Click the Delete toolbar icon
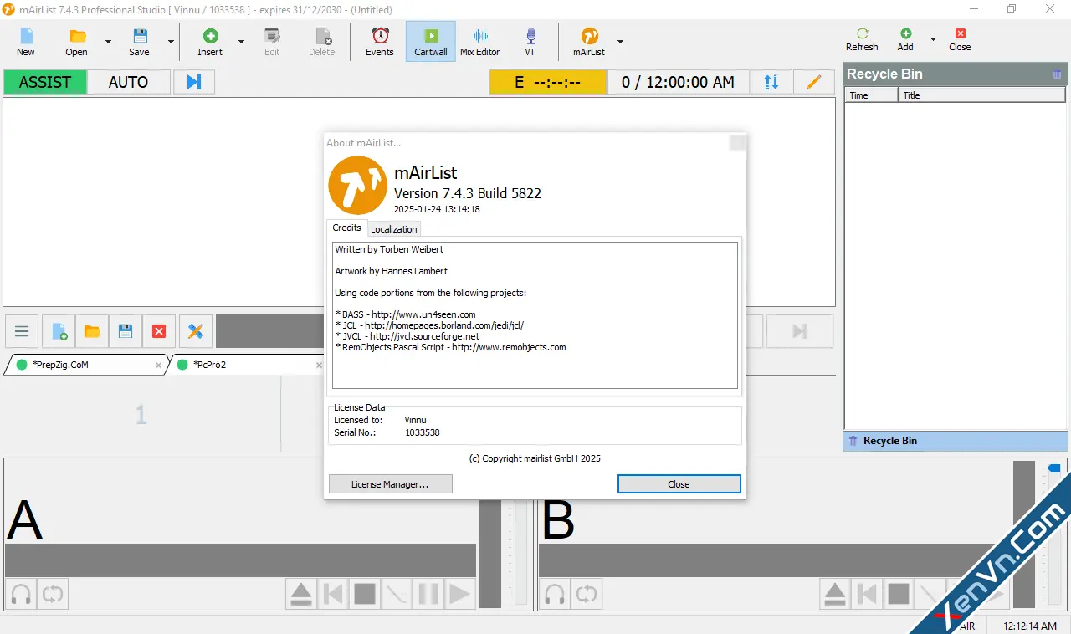The height and width of the screenshot is (634, 1071). pyautogui.click(x=322, y=36)
